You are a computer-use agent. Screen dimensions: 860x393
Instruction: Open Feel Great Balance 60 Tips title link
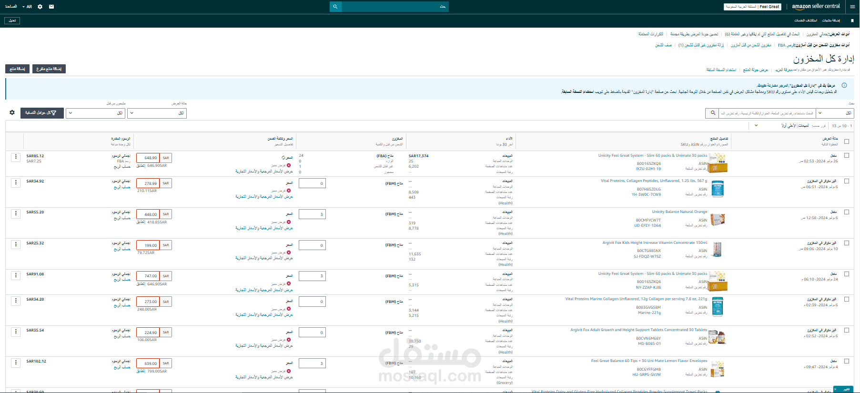click(649, 361)
